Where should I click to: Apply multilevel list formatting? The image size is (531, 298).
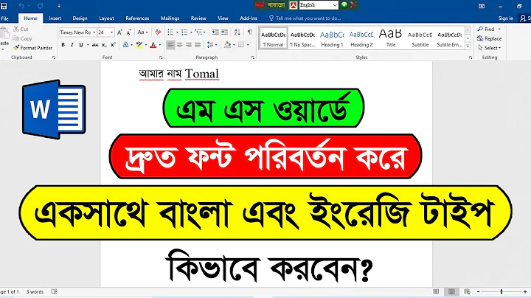[x=198, y=32]
